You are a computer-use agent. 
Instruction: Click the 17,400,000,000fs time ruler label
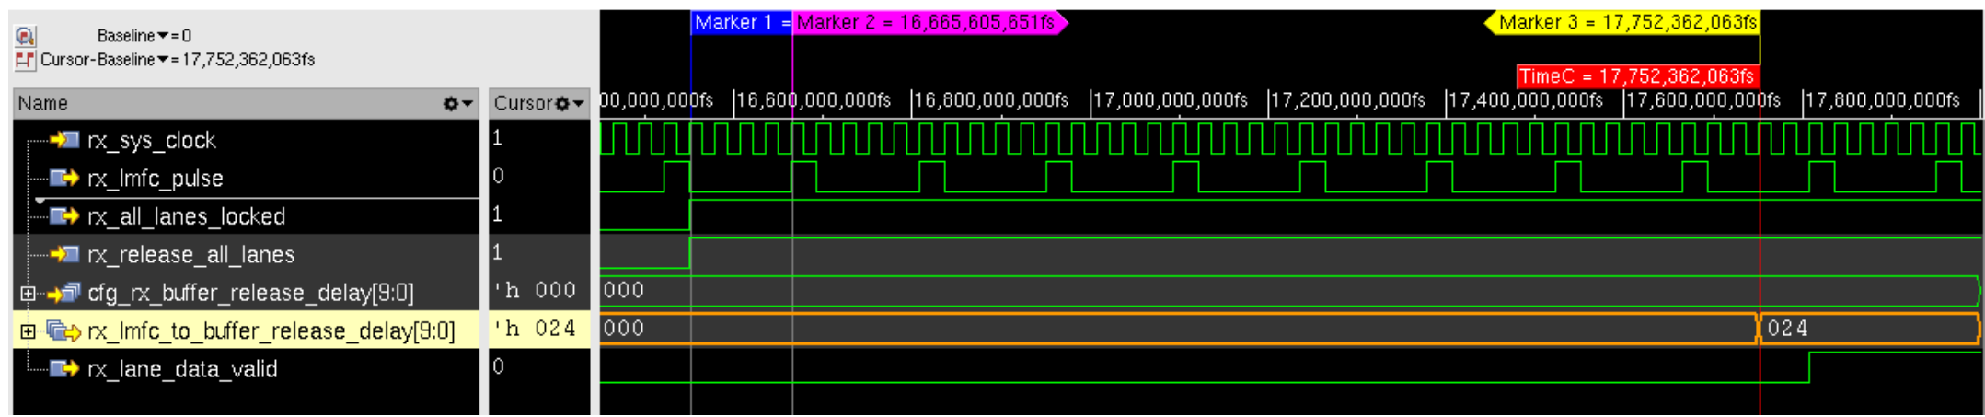pyautogui.click(x=1527, y=100)
